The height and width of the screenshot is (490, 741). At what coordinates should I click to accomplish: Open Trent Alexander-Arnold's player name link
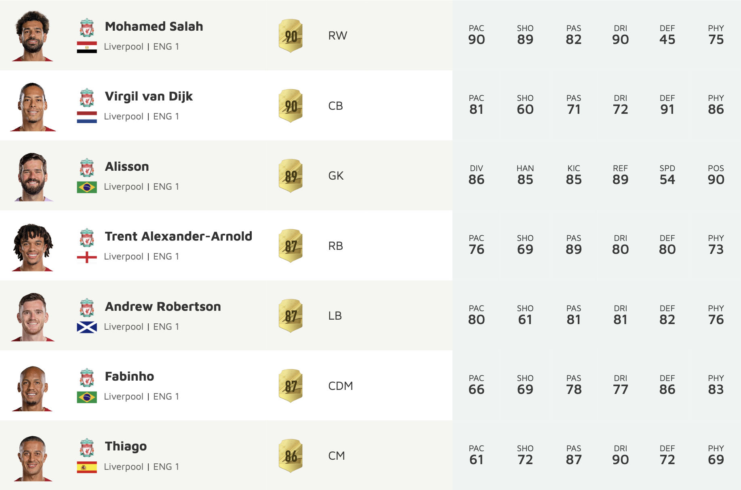[x=178, y=237]
